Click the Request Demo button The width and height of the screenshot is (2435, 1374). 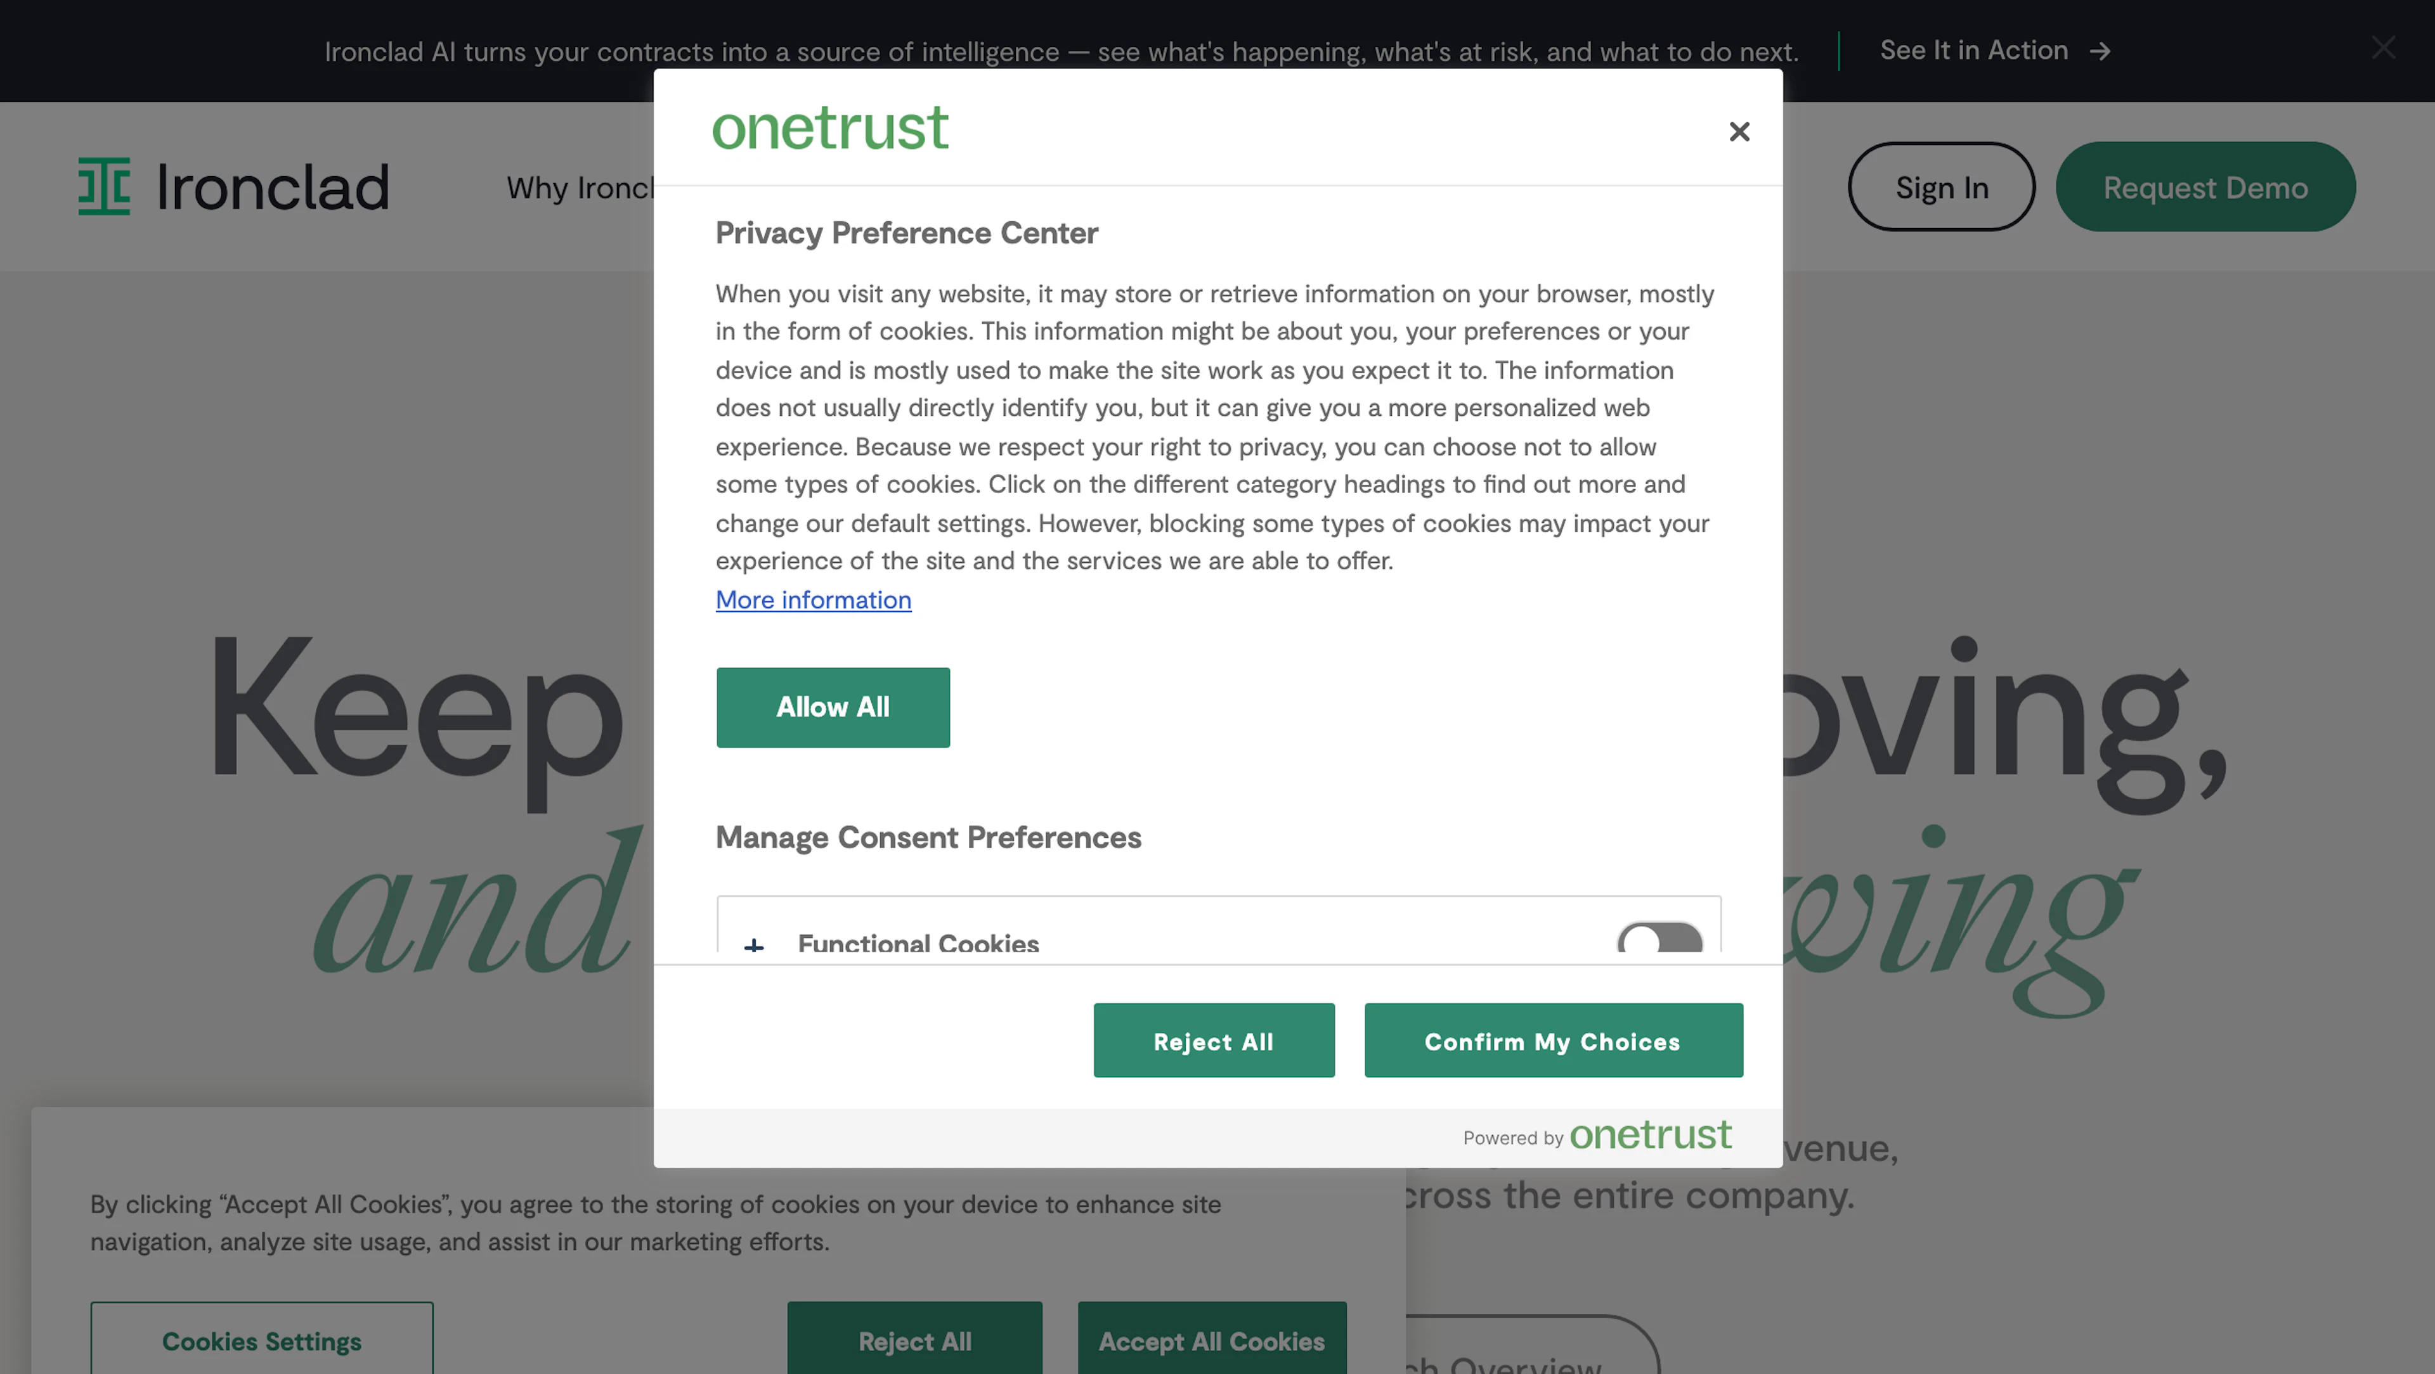pyautogui.click(x=2205, y=186)
